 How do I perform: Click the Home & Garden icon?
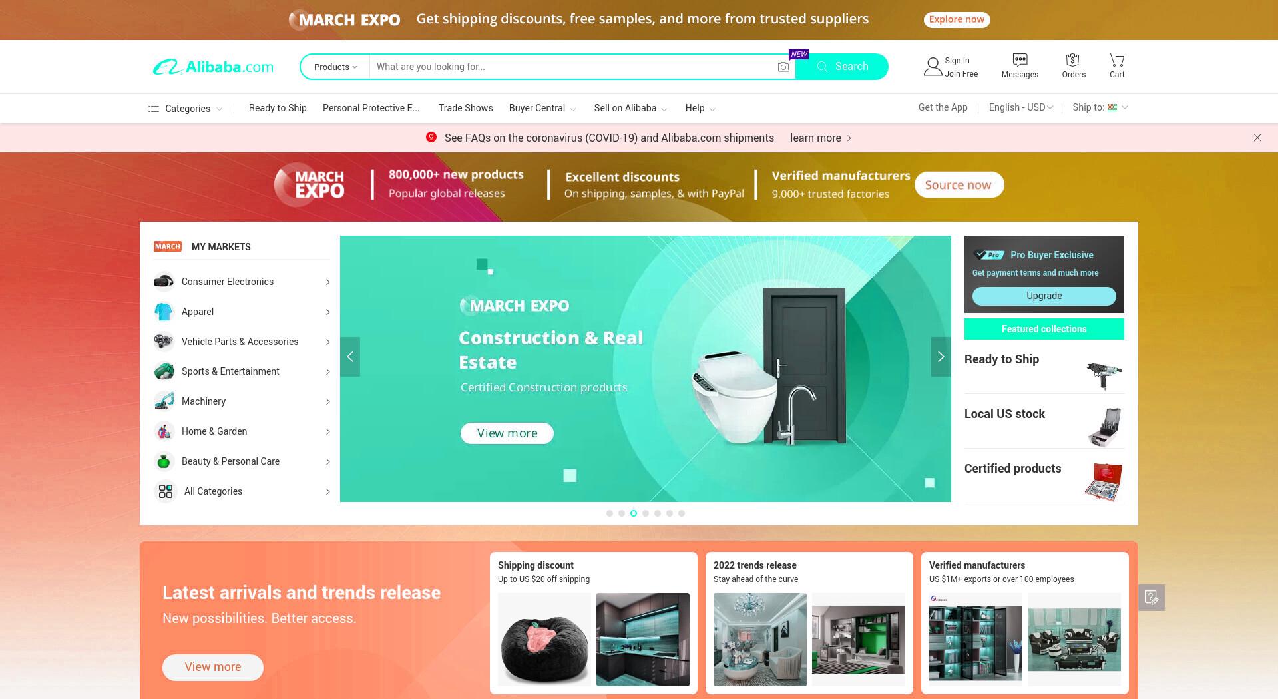pos(164,431)
